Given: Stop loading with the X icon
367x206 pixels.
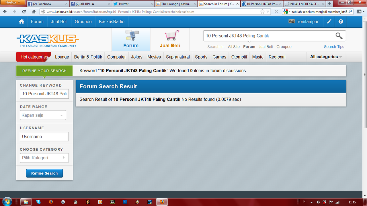Looking at the screenshot, I should pos(276,12).
